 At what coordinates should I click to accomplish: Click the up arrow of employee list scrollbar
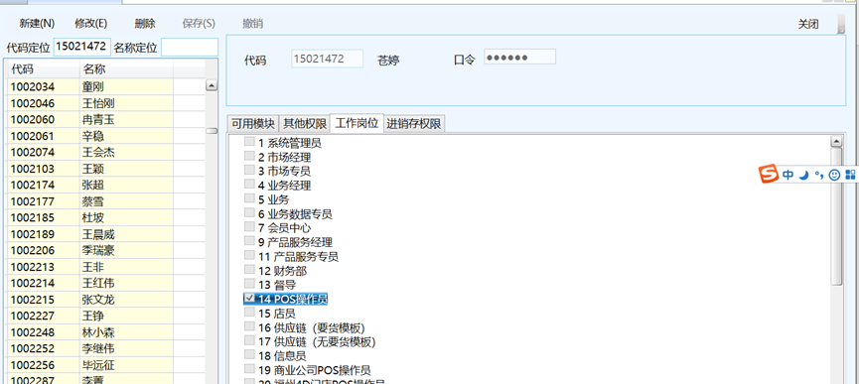pos(211,86)
